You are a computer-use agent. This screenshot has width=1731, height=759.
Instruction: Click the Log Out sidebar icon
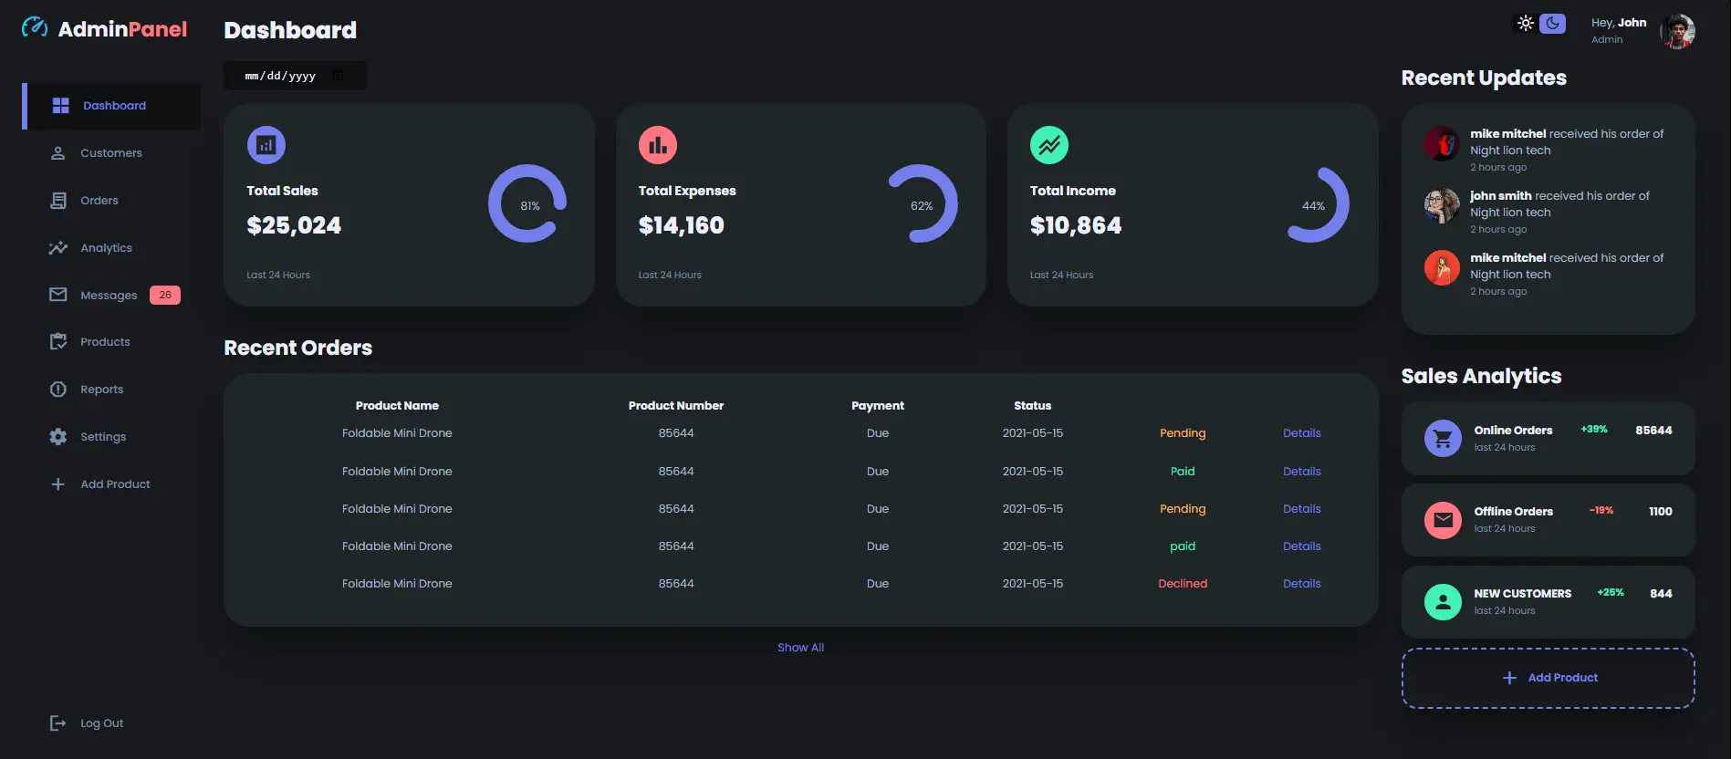[57, 723]
